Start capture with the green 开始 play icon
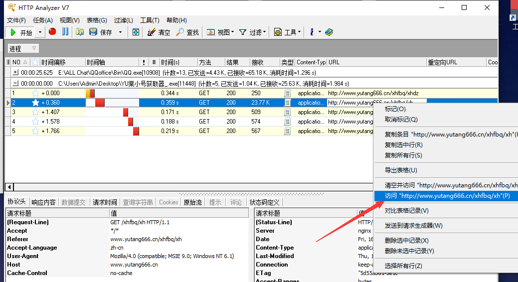The height and width of the screenshot is (282, 518). tap(13, 32)
